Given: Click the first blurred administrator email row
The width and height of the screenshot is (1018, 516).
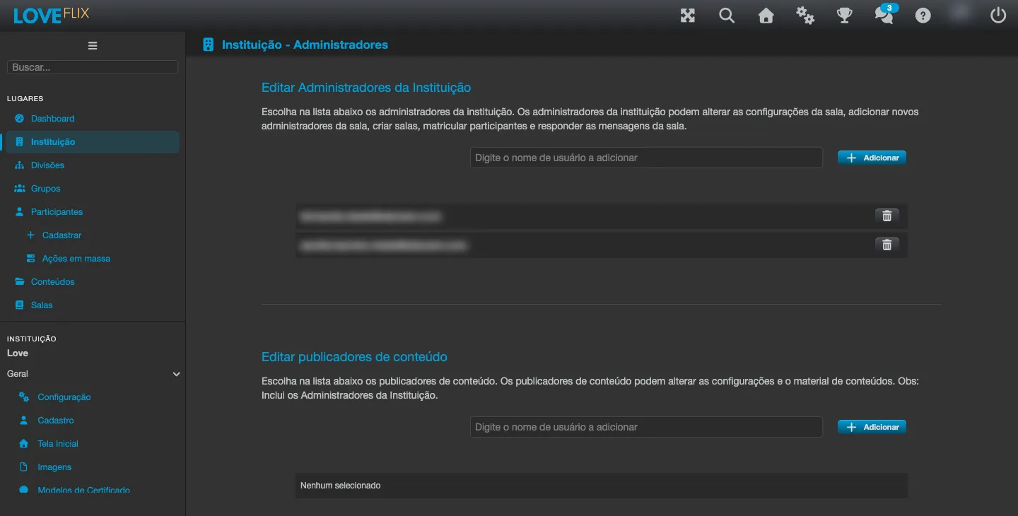Looking at the screenshot, I should [601, 216].
